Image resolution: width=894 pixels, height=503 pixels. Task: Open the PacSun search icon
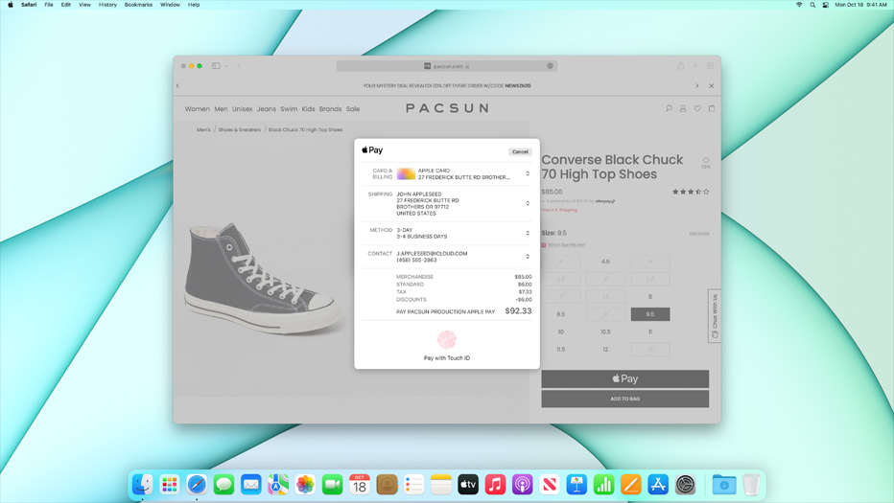(669, 108)
